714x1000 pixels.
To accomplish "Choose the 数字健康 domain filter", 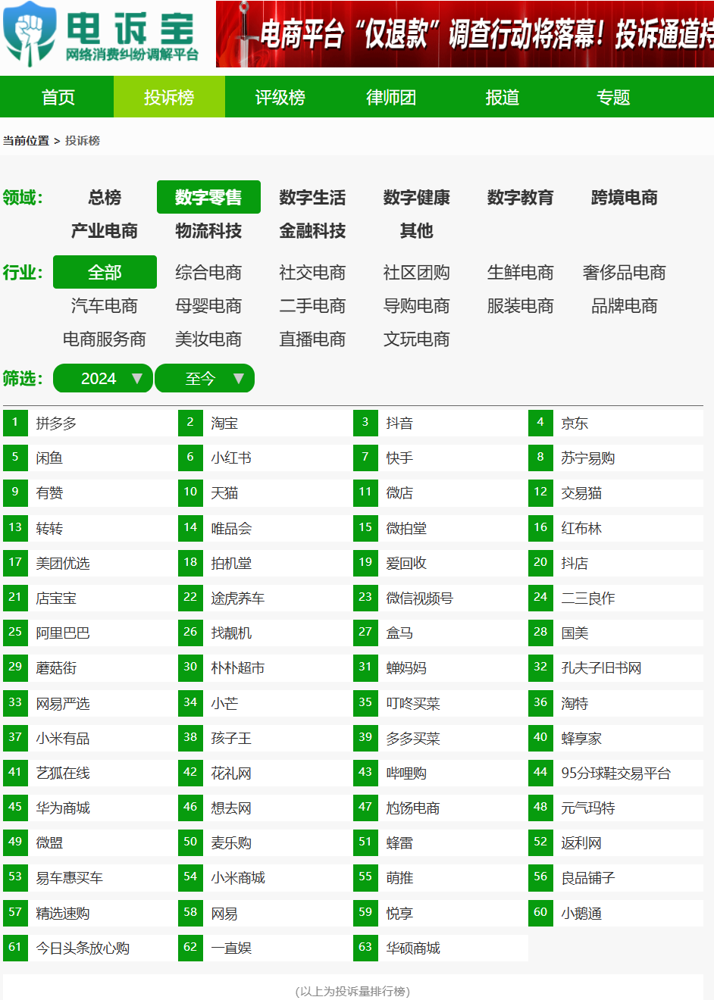I will click(x=416, y=197).
